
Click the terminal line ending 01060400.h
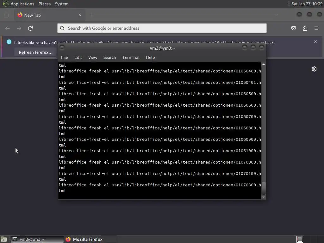160,71
